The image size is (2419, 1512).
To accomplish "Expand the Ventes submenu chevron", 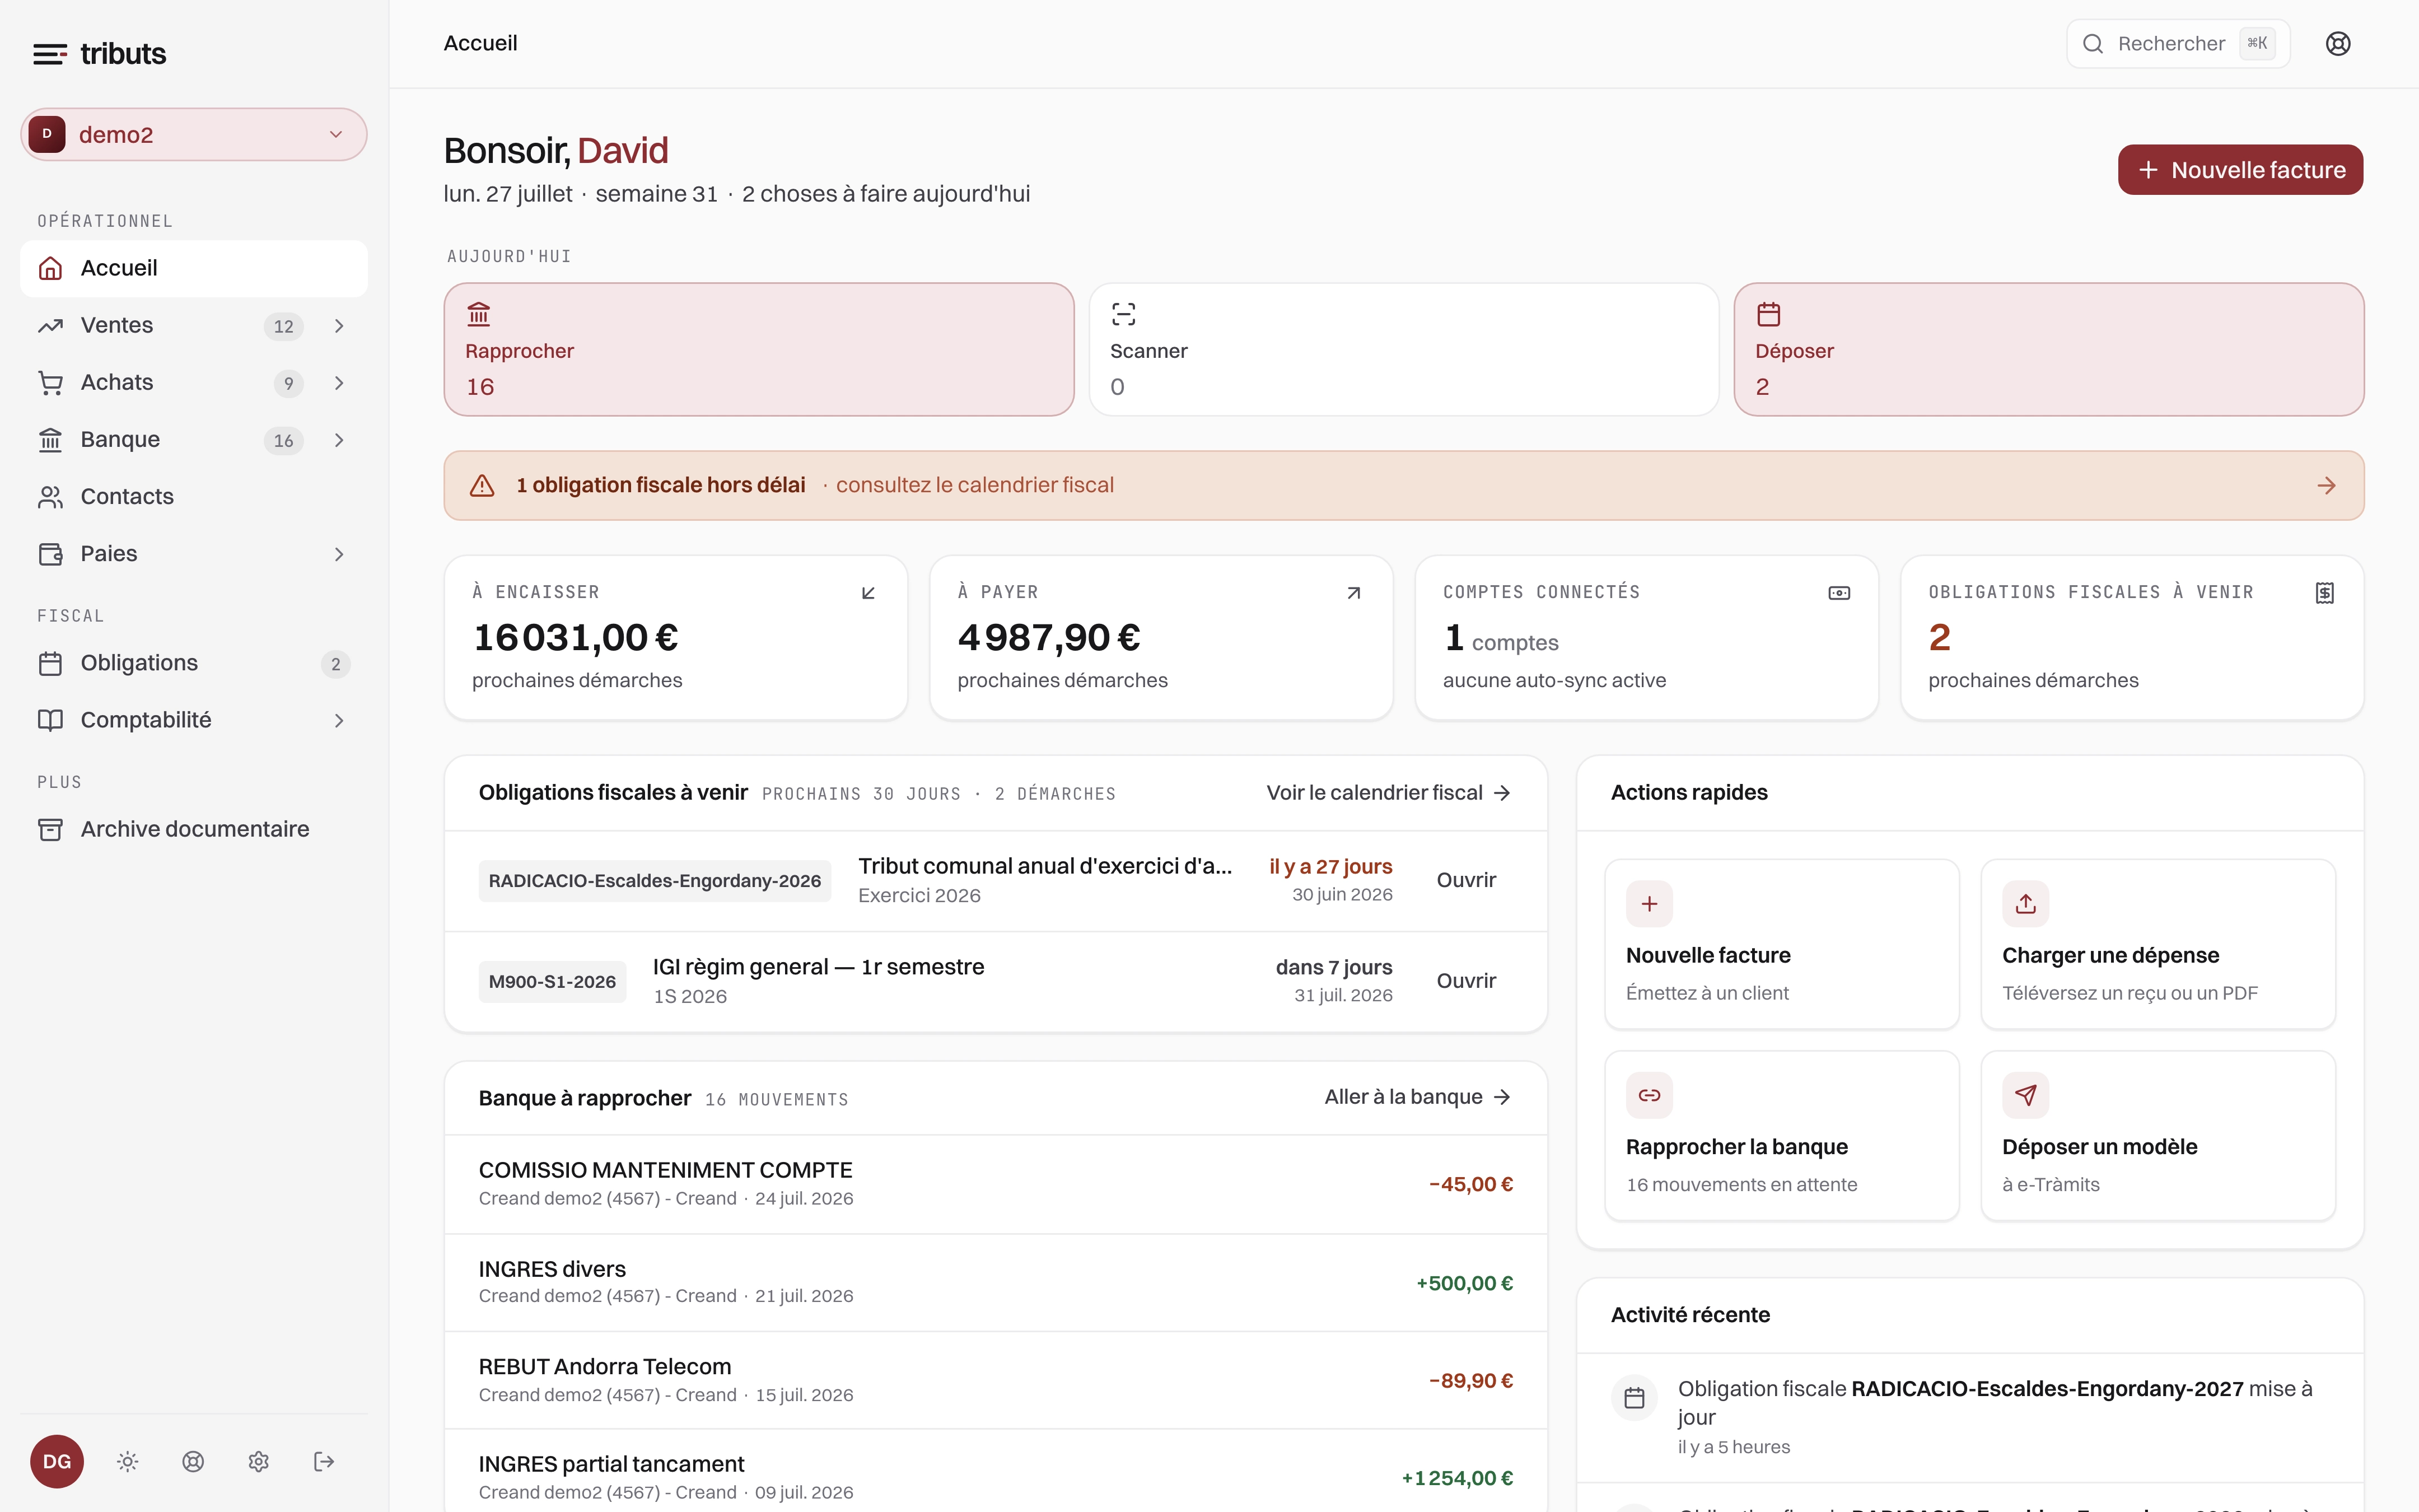I will coord(339,326).
